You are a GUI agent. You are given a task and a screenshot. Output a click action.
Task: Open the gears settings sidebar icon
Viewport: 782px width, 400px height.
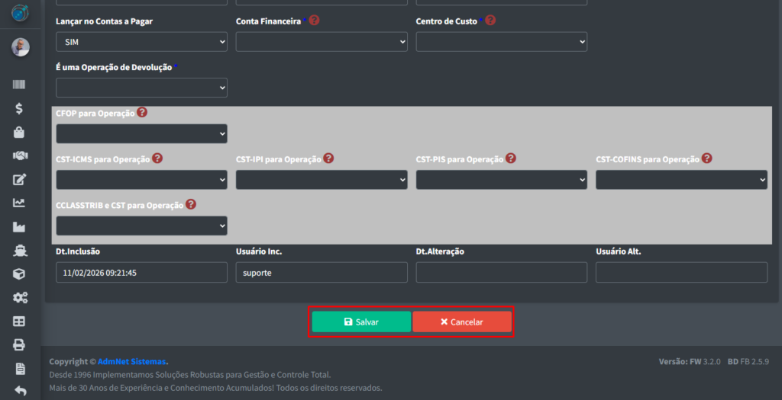coord(19,297)
